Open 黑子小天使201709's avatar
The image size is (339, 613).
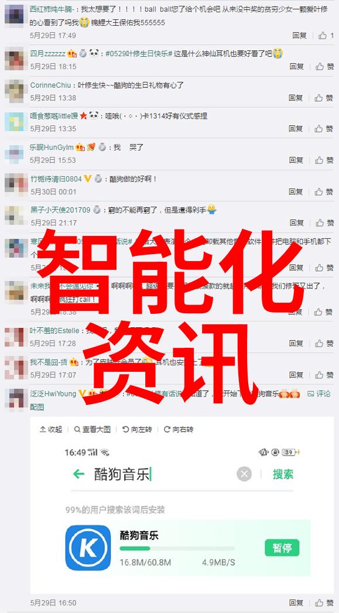click(14, 215)
